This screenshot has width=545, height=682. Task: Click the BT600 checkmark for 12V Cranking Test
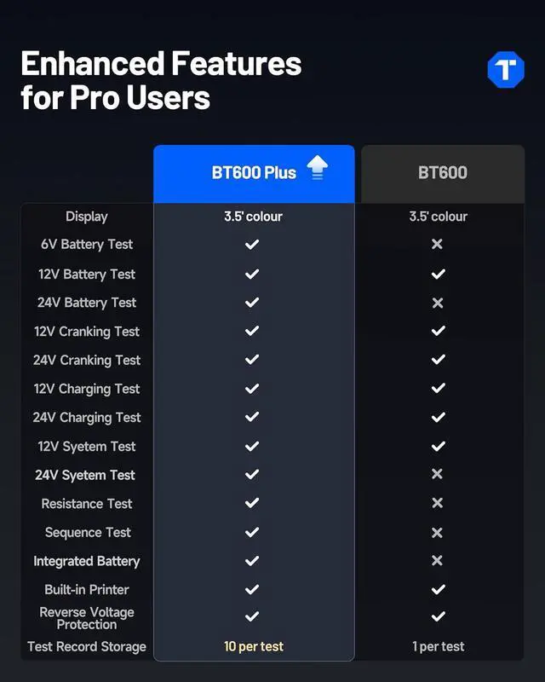tap(438, 331)
